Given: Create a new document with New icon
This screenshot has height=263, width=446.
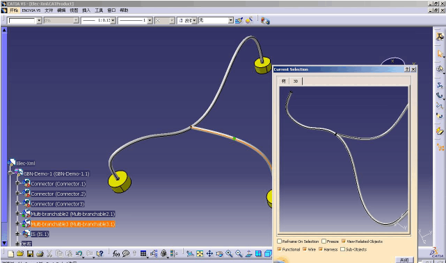Looking at the screenshot, I should [11, 254].
